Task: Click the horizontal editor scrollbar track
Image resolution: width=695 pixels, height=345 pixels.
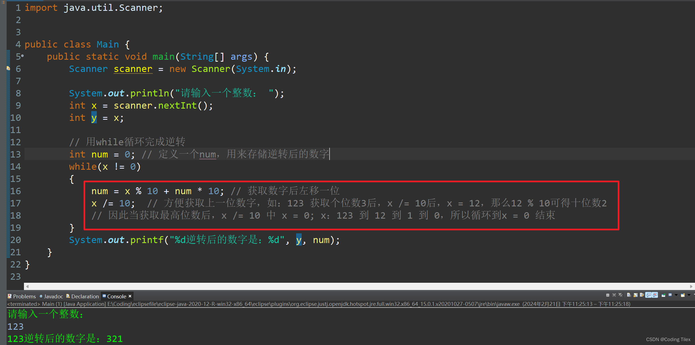Action: click(x=359, y=286)
